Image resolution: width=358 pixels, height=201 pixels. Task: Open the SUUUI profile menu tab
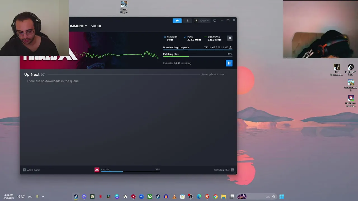click(x=96, y=26)
